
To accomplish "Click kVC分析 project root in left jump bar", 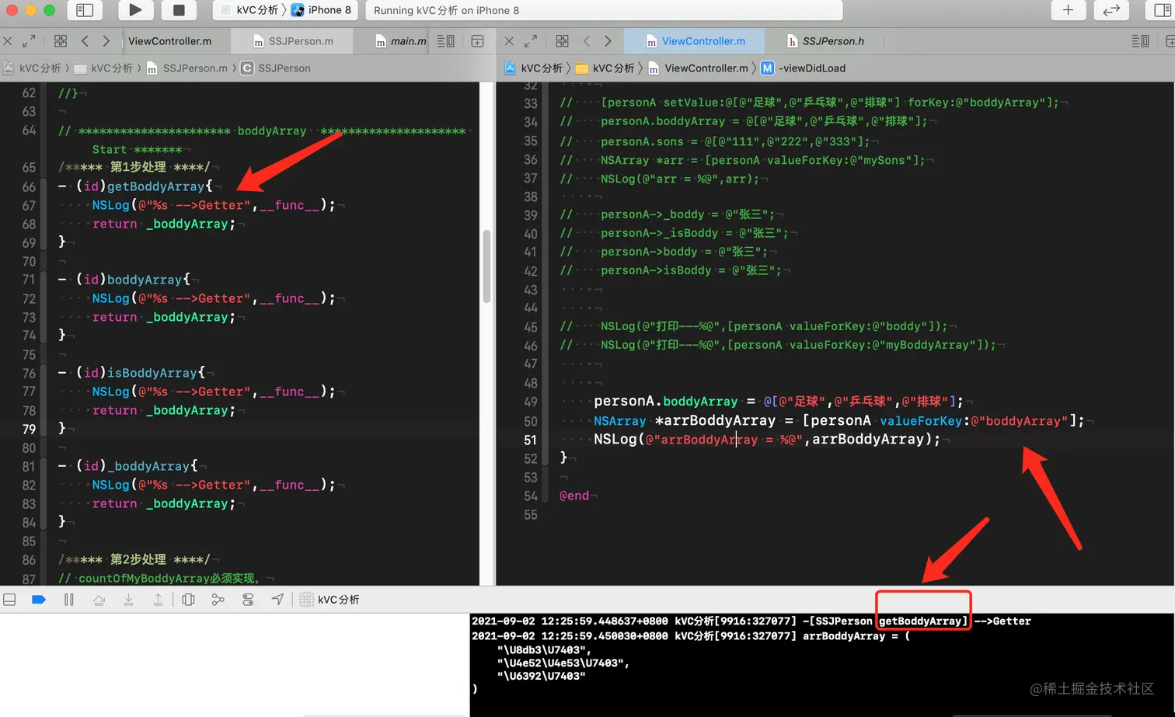I will pyautogui.click(x=32, y=68).
